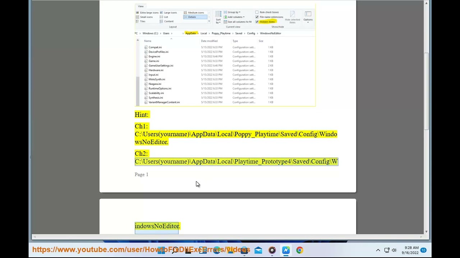Click 'Size all columns to fit' in Explorer image

[x=238, y=21]
